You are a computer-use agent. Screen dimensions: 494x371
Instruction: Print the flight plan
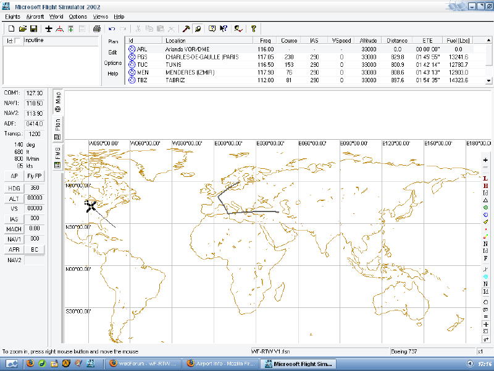click(x=97, y=28)
